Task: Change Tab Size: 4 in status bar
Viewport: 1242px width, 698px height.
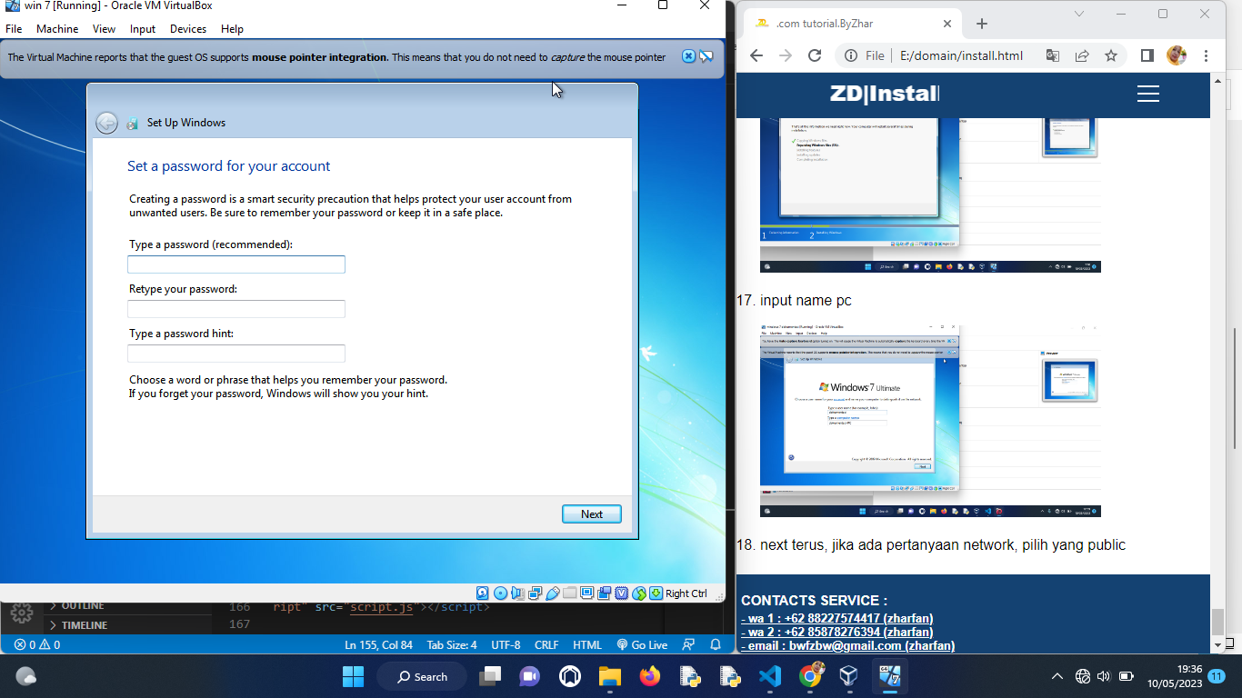Action: pyautogui.click(x=451, y=644)
